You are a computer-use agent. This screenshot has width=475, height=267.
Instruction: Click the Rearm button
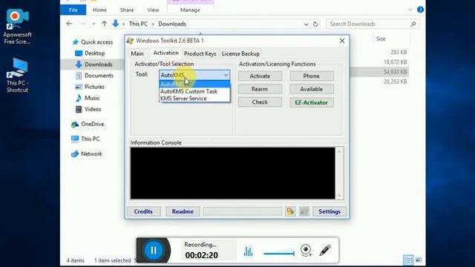260,89
